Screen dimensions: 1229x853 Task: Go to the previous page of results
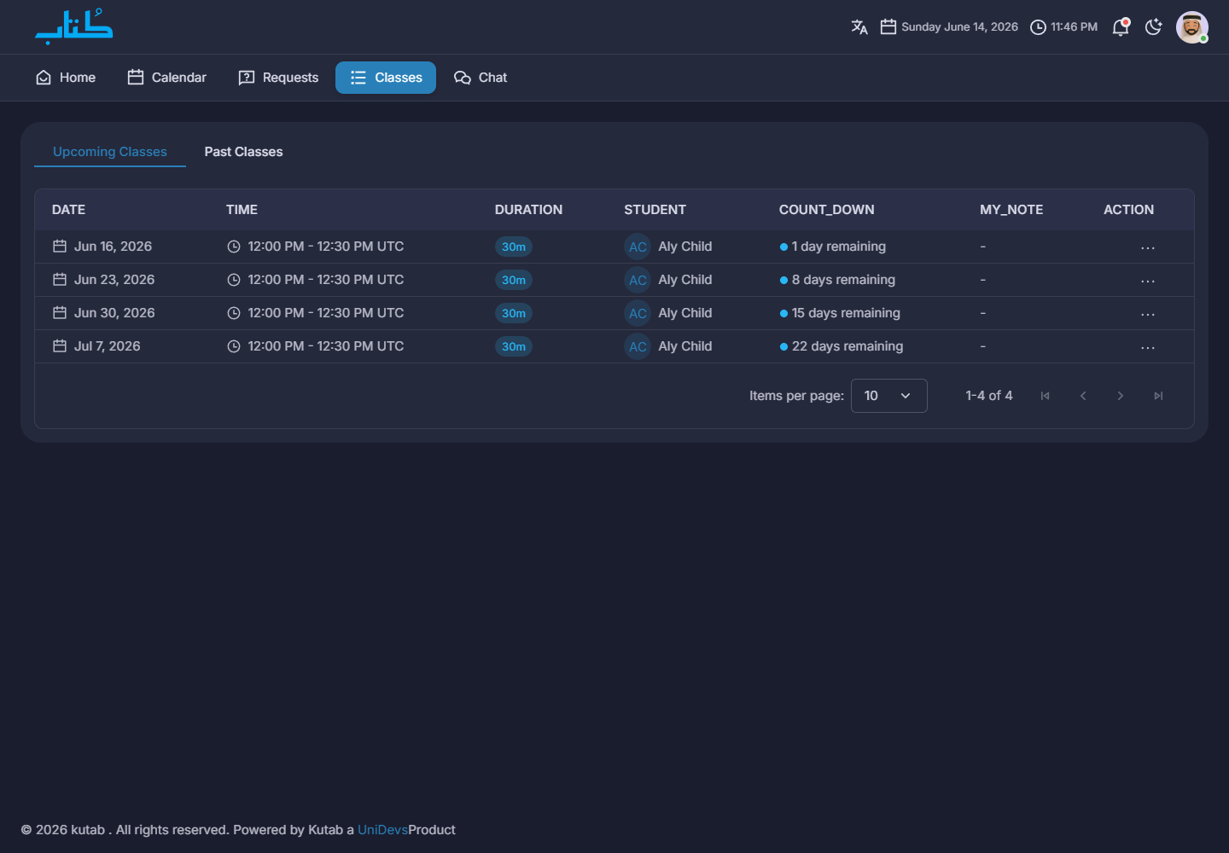(1083, 396)
